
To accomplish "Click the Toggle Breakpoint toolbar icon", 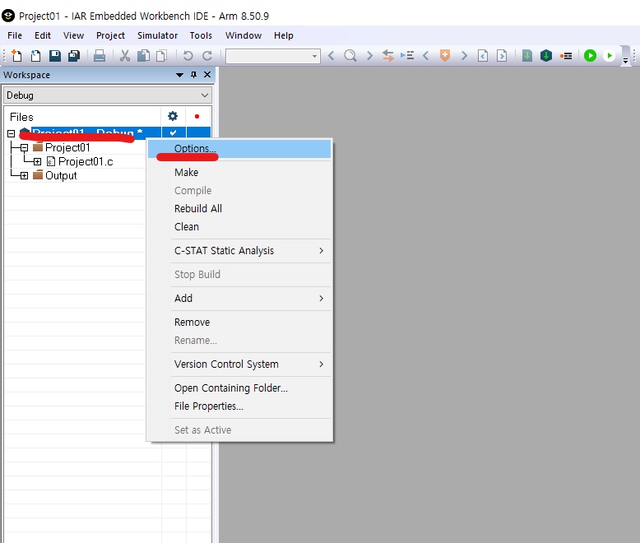I will pos(566,56).
